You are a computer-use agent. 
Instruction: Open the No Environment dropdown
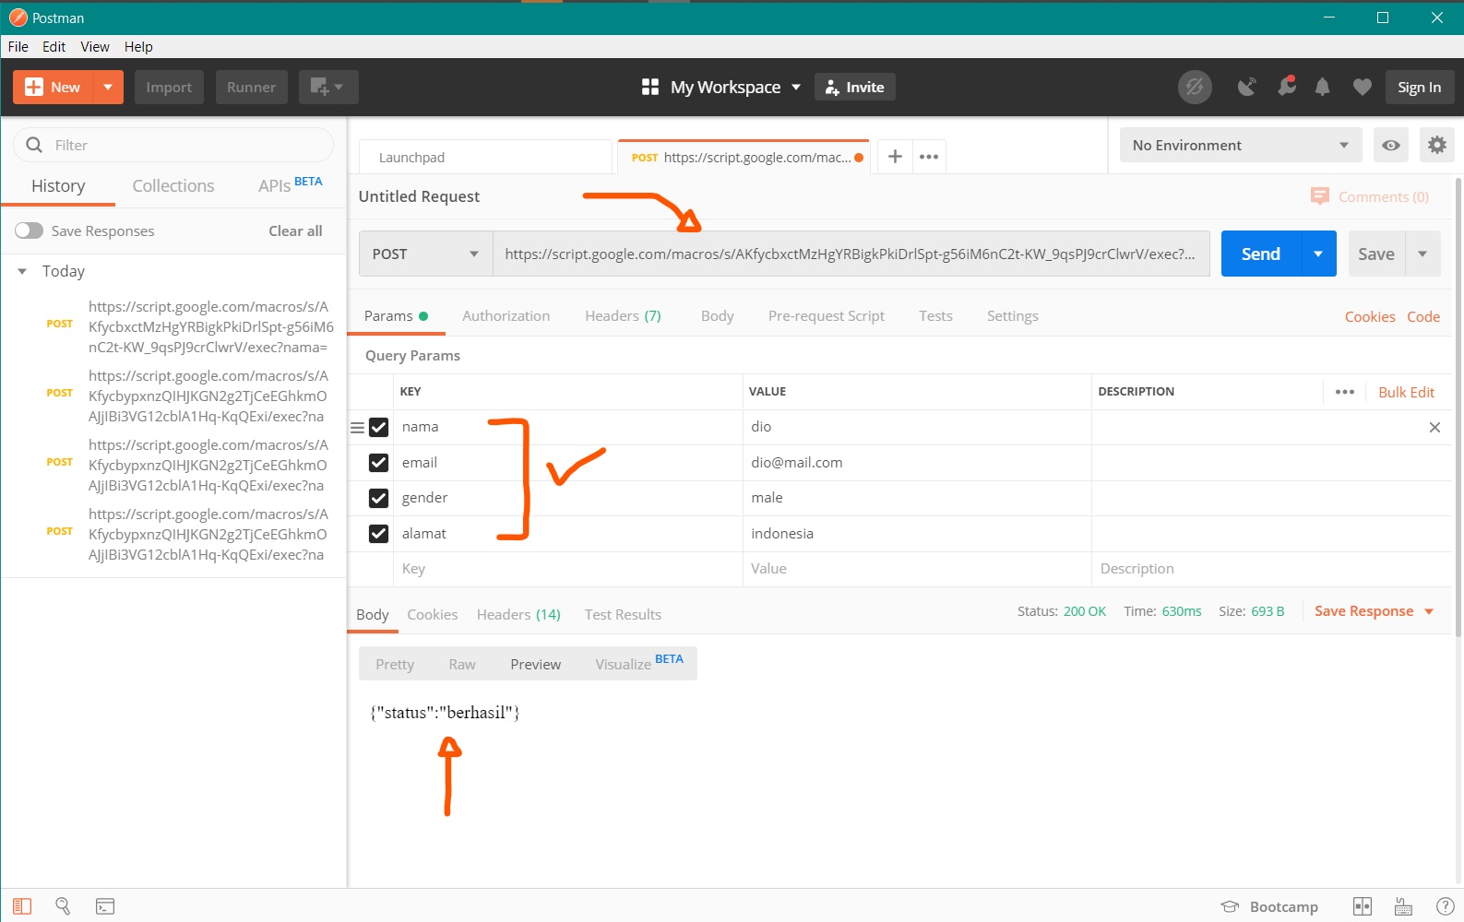(1241, 145)
